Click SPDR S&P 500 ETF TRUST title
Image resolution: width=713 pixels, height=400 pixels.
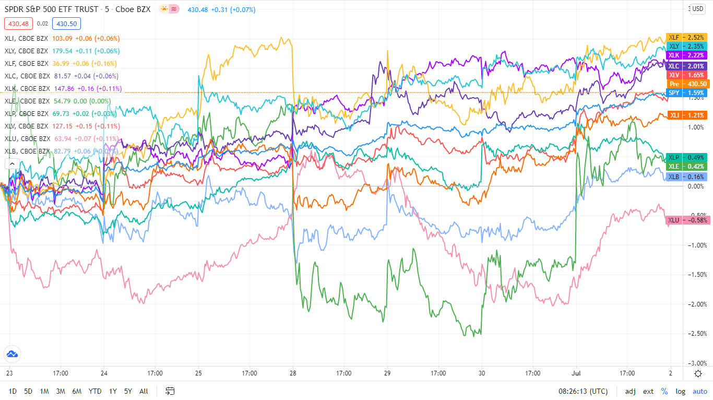(51, 9)
